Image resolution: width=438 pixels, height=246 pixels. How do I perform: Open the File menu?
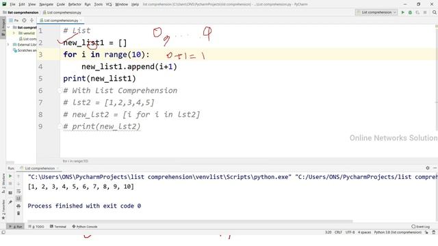[x=12, y=4]
